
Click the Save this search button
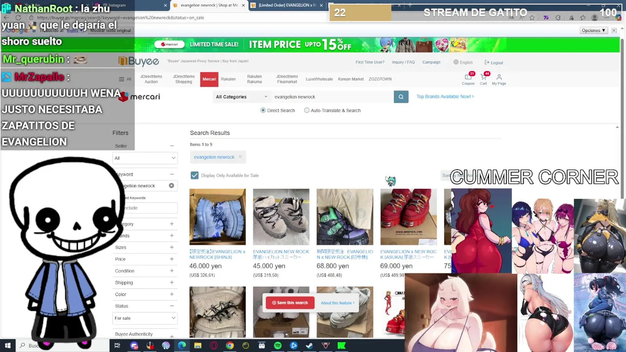[x=290, y=303]
